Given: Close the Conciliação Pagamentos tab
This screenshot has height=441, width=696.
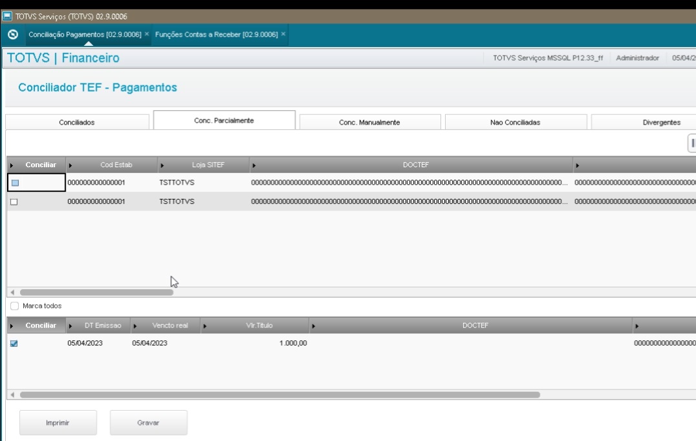Looking at the screenshot, I should (147, 34).
